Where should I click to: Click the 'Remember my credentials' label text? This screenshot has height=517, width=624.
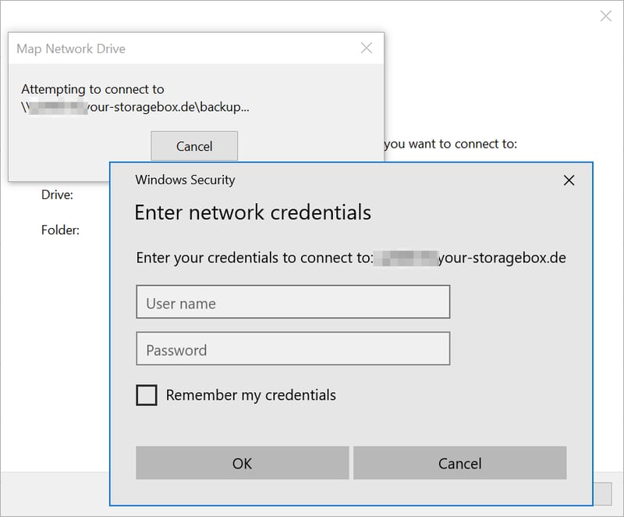250,395
